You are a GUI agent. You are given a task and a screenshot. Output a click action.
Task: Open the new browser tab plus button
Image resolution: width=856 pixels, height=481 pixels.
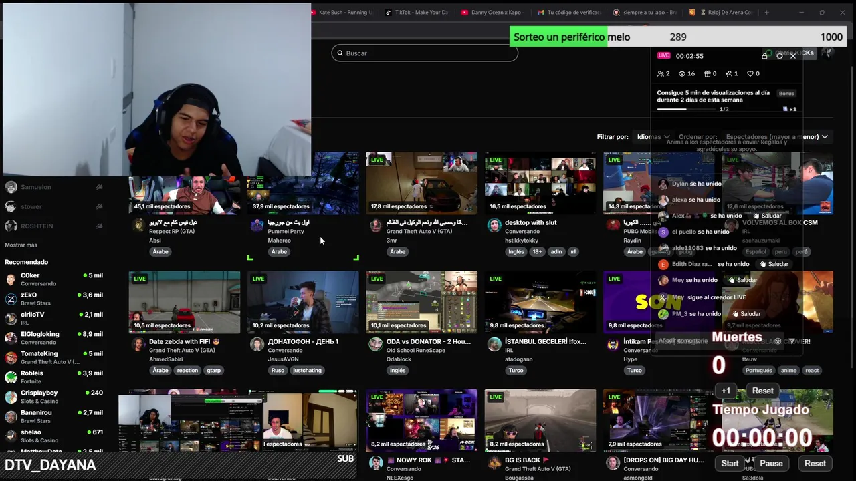coord(766,12)
